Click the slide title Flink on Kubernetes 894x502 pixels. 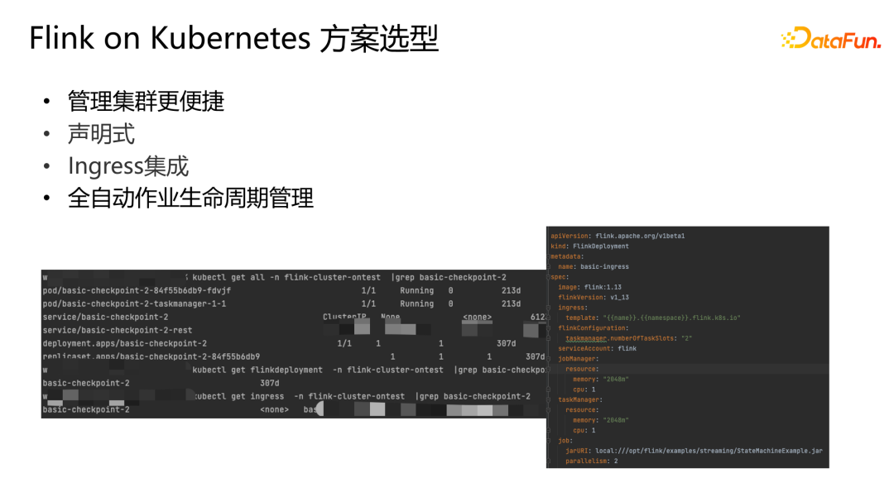[233, 39]
